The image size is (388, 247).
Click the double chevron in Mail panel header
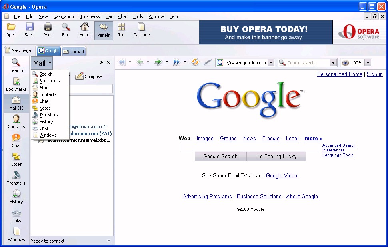tap(101, 63)
